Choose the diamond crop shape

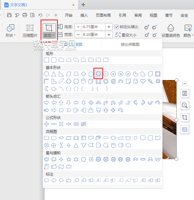pos(84,74)
